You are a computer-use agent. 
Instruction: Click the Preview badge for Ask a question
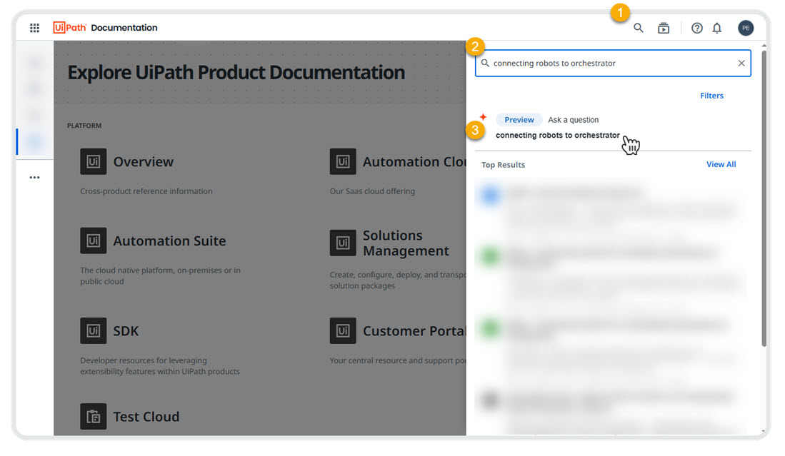coord(519,120)
